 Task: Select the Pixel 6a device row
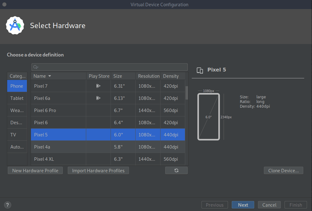pos(108,98)
